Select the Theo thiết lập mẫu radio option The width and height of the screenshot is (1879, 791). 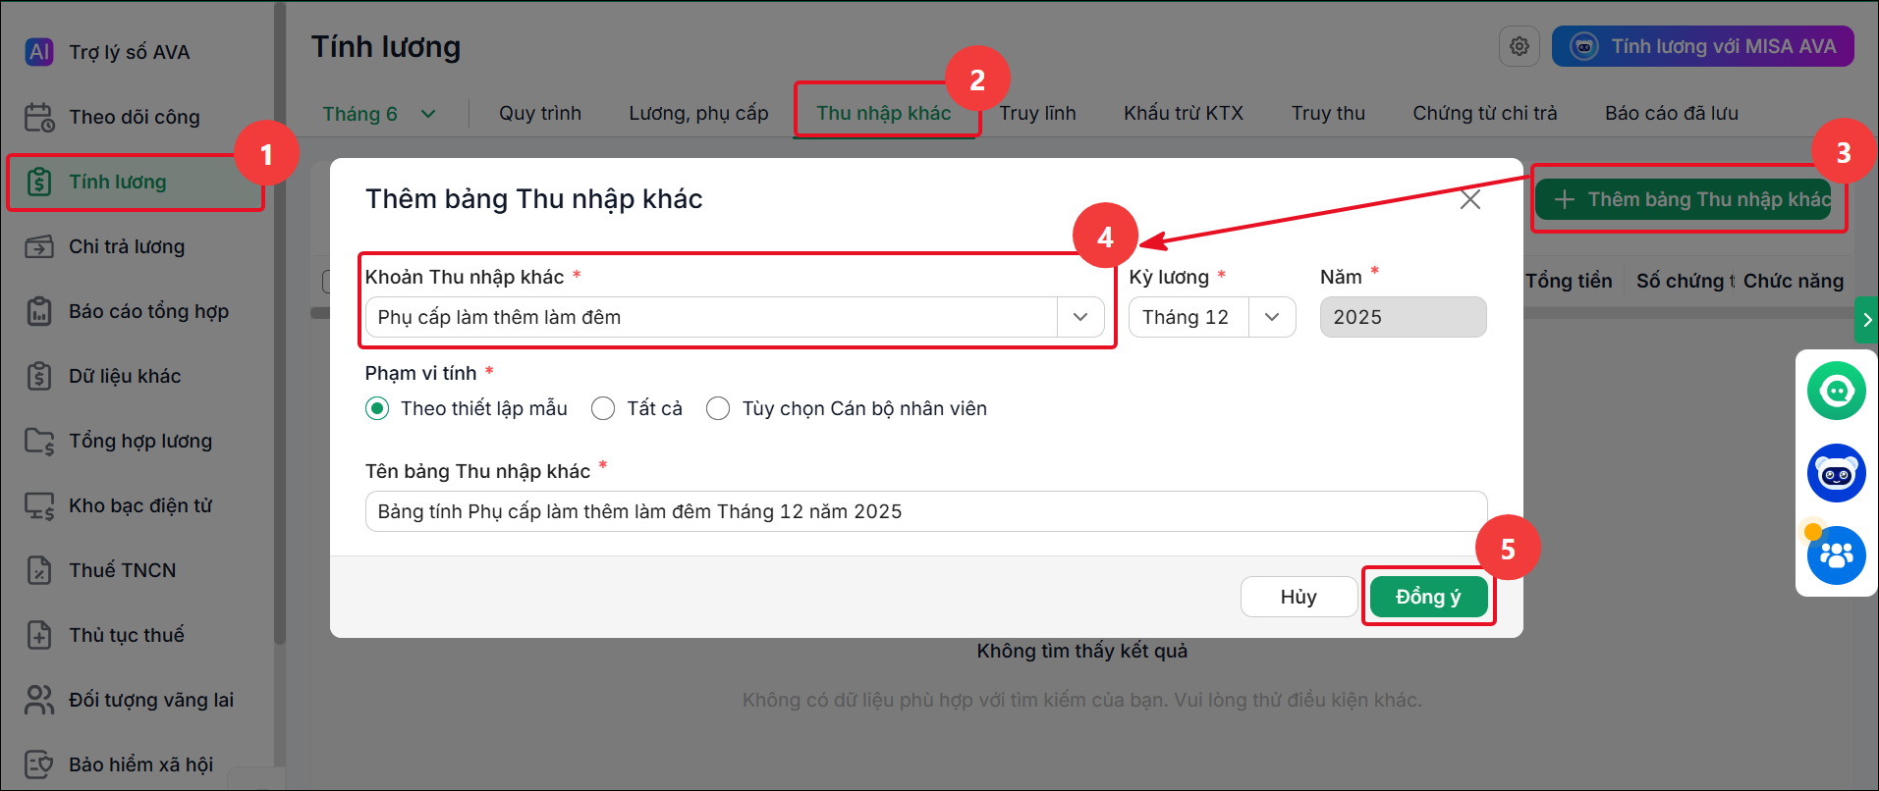coord(377,408)
